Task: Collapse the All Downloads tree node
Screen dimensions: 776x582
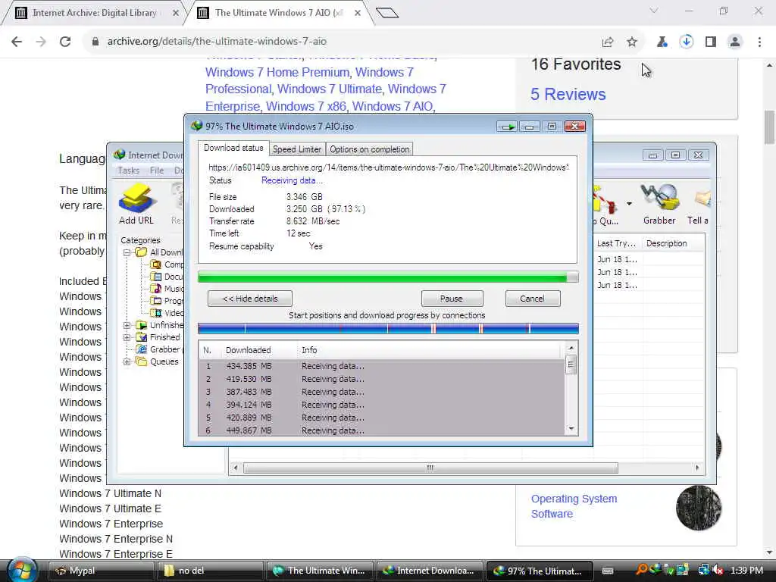Action: (x=127, y=252)
